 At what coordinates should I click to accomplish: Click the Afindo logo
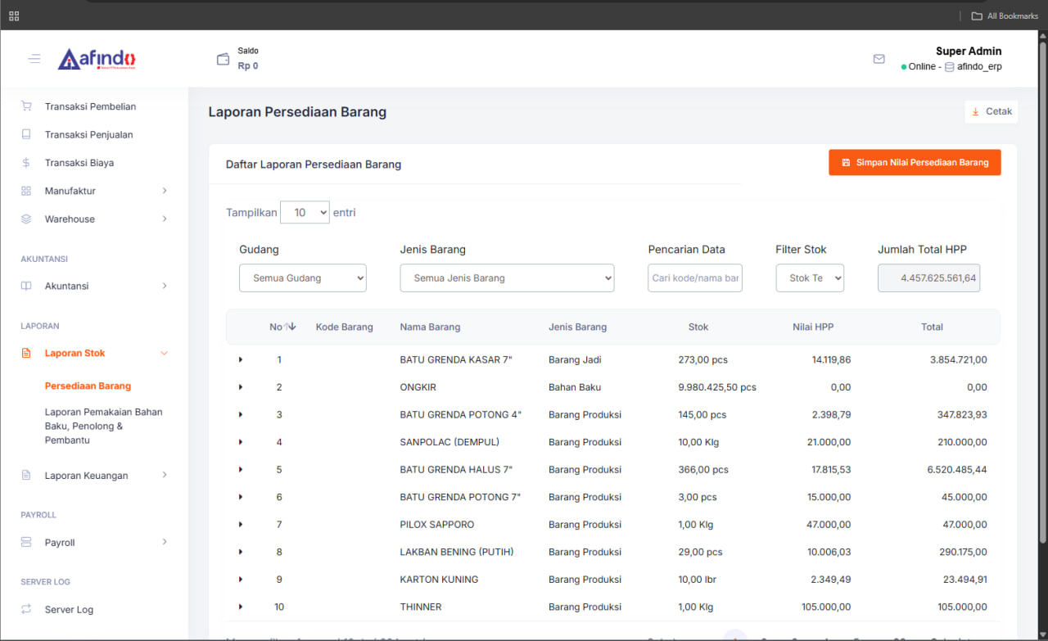coord(97,59)
